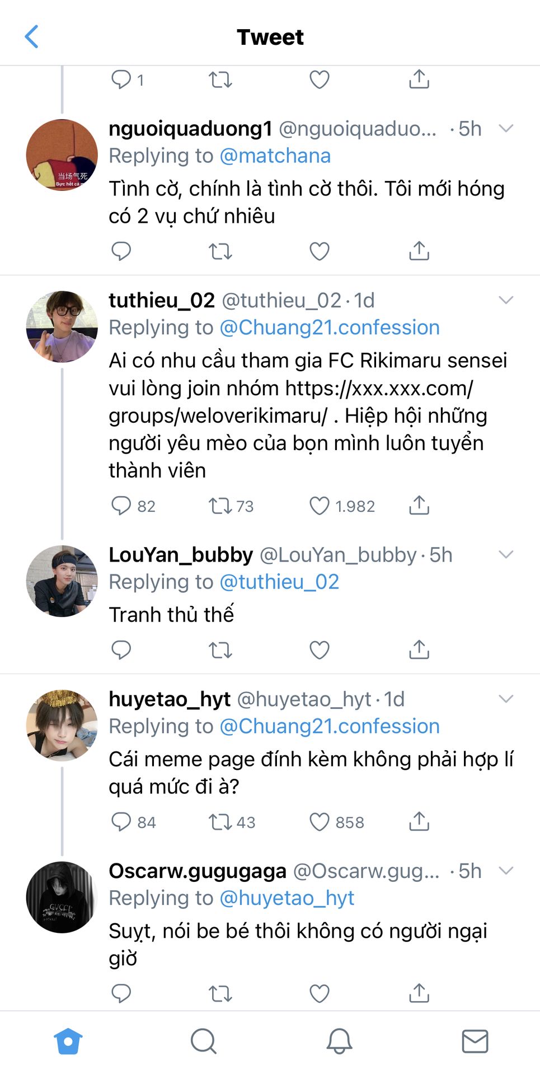
Task: Go to the Home tab
Action: pyautogui.click(x=68, y=1041)
